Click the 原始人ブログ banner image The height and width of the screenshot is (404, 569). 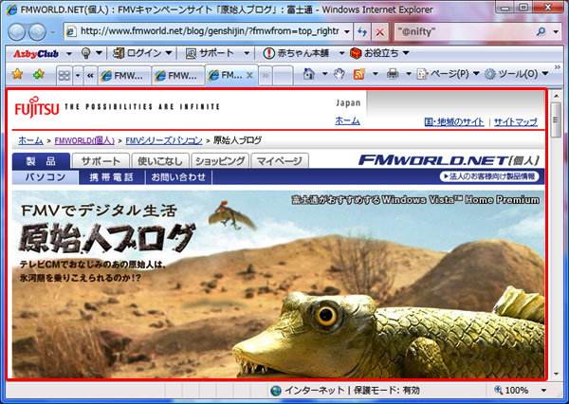tap(278, 285)
